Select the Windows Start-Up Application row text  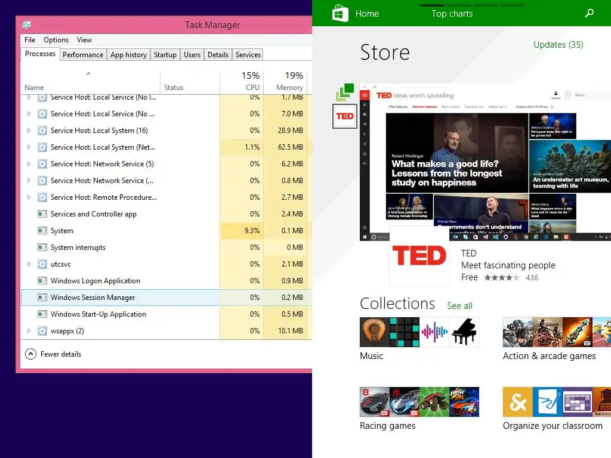pos(98,314)
